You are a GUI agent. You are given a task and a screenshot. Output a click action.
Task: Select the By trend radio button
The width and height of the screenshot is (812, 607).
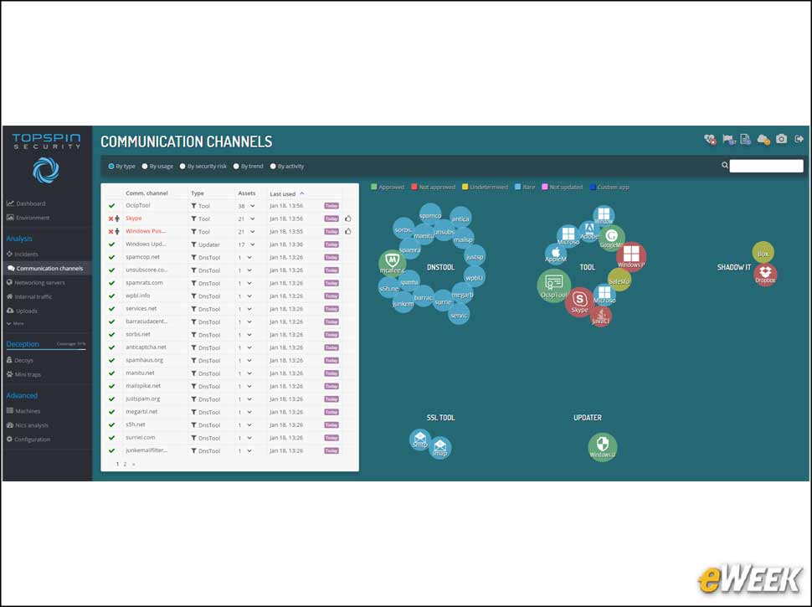tap(236, 167)
